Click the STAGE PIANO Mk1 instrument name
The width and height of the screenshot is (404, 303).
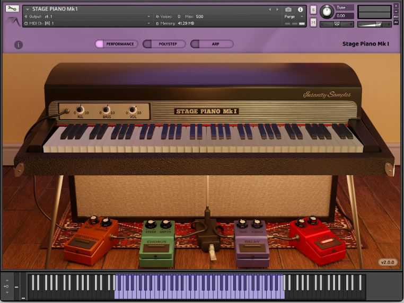click(x=55, y=9)
